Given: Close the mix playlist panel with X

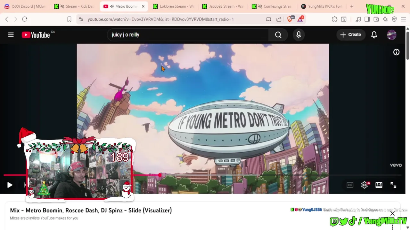Looking at the screenshot, I should pos(392,213).
